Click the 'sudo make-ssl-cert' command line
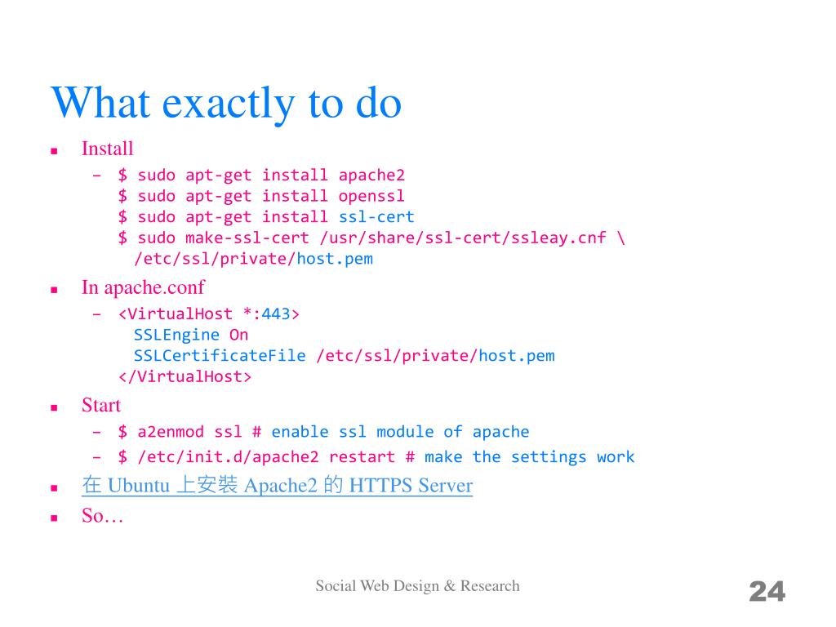Screen dimensions: 836x627 371,238
